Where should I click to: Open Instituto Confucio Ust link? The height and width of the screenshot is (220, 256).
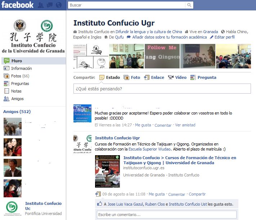[188, 204]
